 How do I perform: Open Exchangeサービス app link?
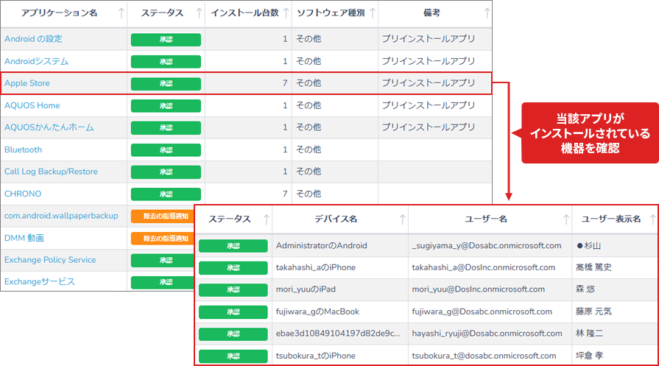[x=40, y=281]
